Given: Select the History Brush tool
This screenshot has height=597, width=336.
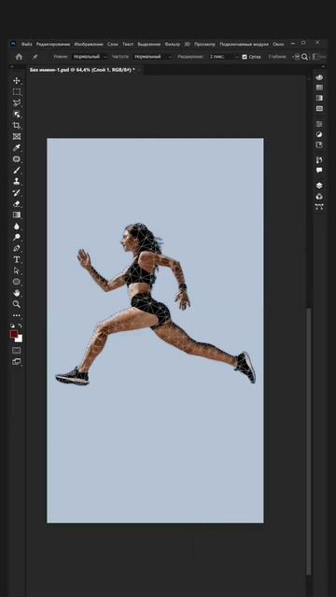Looking at the screenshot, I should 17,193.
